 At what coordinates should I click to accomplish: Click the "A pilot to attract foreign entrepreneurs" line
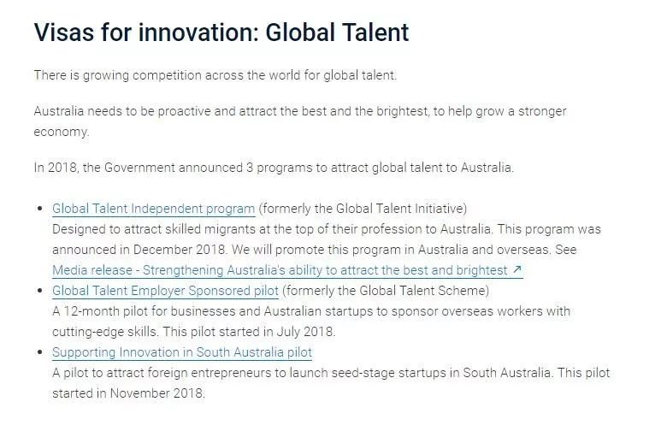(x=331, y=373)
